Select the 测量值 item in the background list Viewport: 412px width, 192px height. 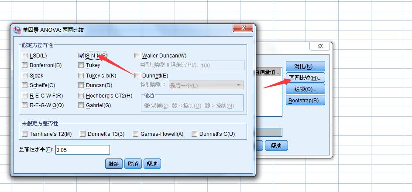point(268,72)
